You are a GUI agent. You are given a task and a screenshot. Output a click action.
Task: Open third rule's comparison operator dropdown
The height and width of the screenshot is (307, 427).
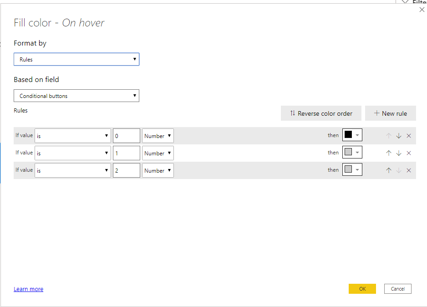[73, 170]
